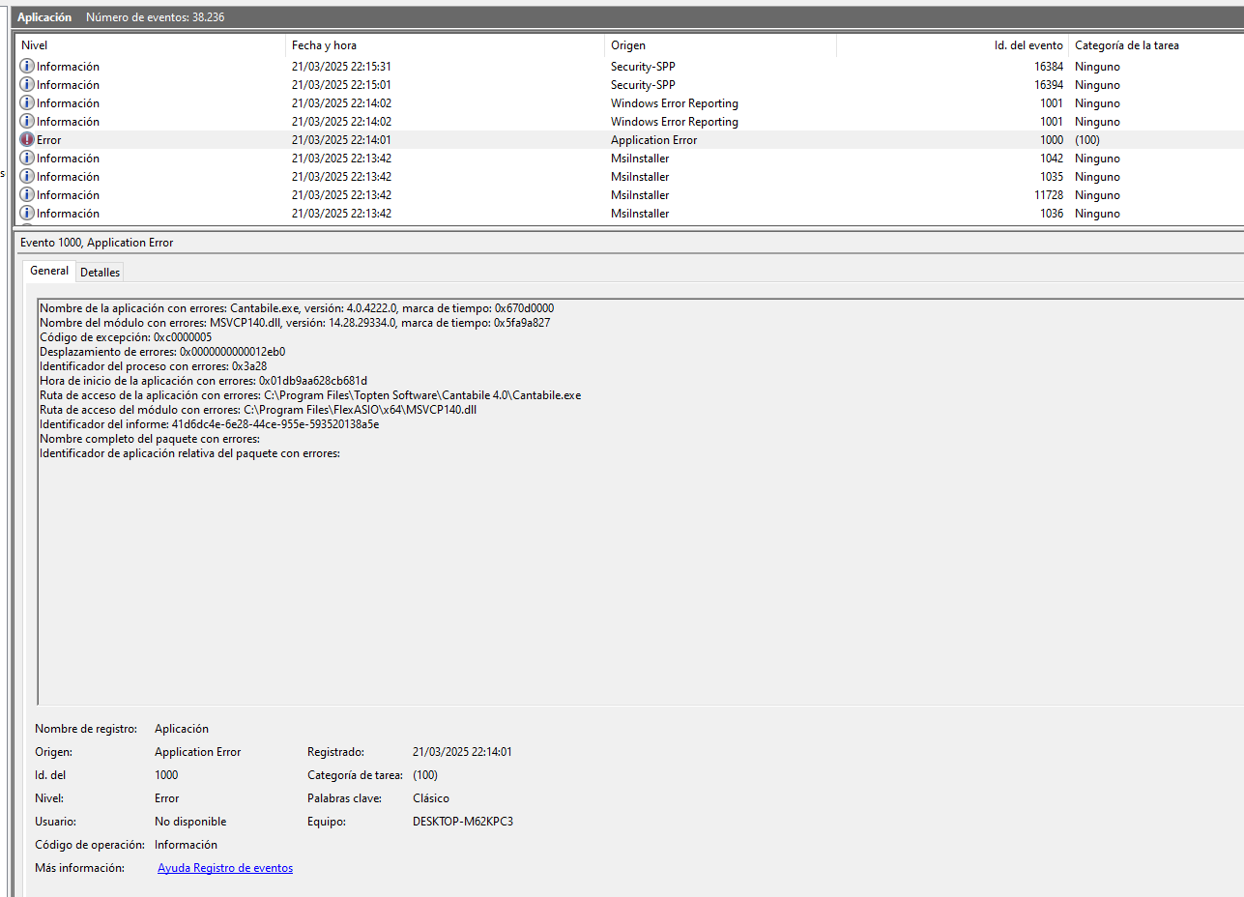Click event ID 1000 in the list
The image size is (1244, 897).
[x=1051, y=140]
